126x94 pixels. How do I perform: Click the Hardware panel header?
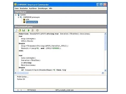tap(60, 12)
